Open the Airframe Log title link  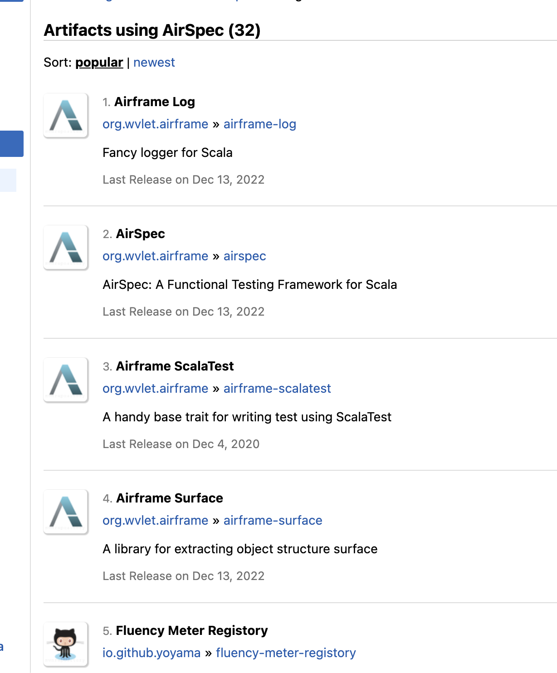point(155,102)
